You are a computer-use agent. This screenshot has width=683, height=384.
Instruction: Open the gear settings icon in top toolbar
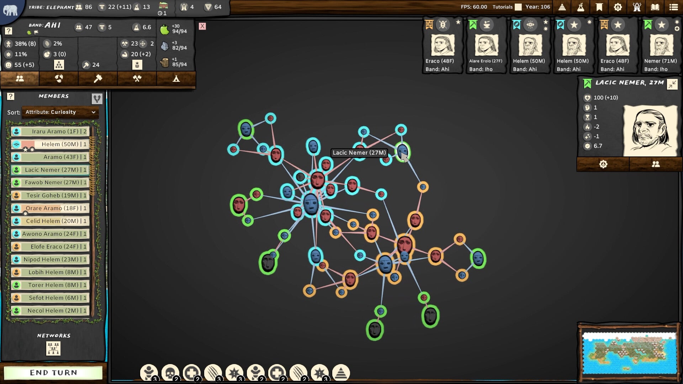(618, 7)
